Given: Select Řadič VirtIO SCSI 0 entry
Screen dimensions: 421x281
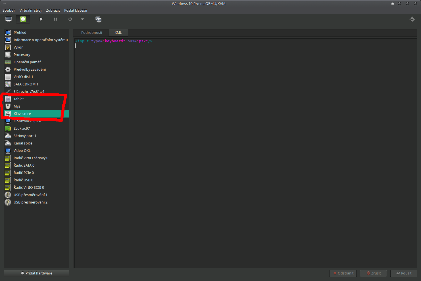Looking at the screenshot, I should [x=36, y=188].
